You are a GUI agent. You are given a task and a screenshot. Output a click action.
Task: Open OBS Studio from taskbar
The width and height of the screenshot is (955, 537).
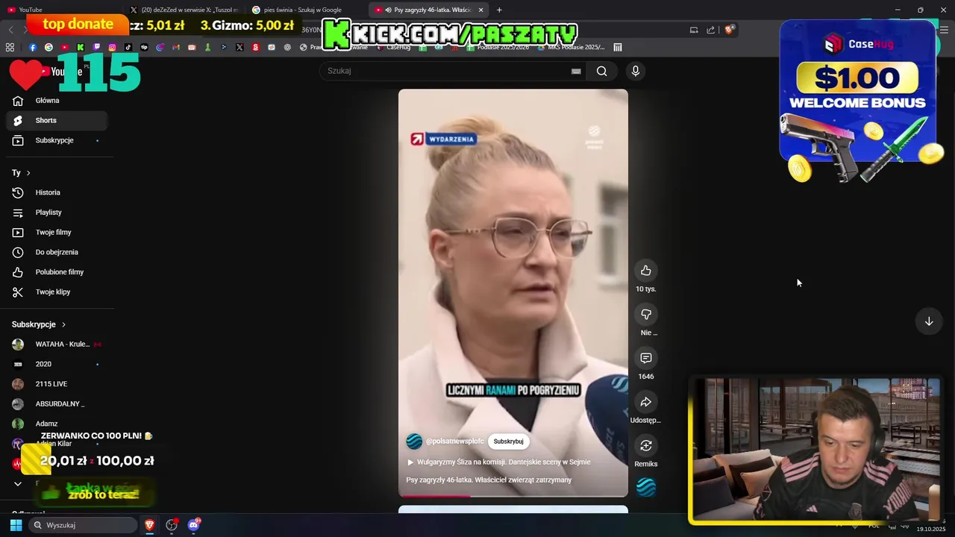tap(172, 525)
